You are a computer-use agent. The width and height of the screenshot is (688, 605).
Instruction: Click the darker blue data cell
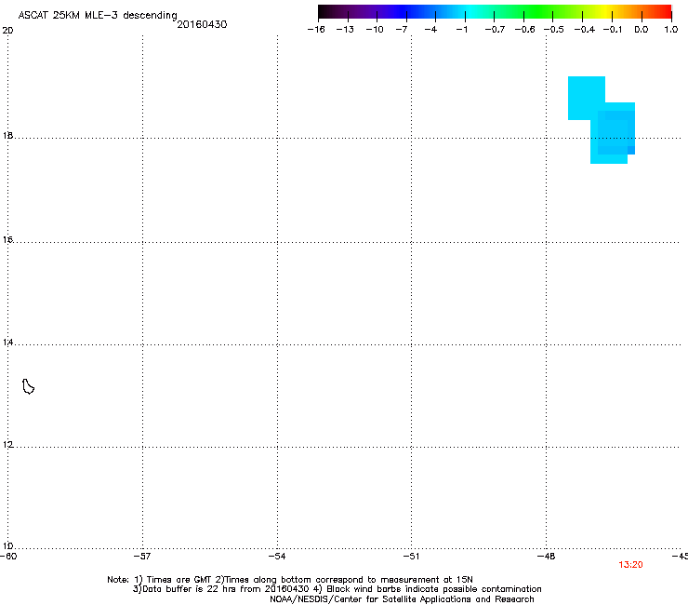[x=631, y=150]
